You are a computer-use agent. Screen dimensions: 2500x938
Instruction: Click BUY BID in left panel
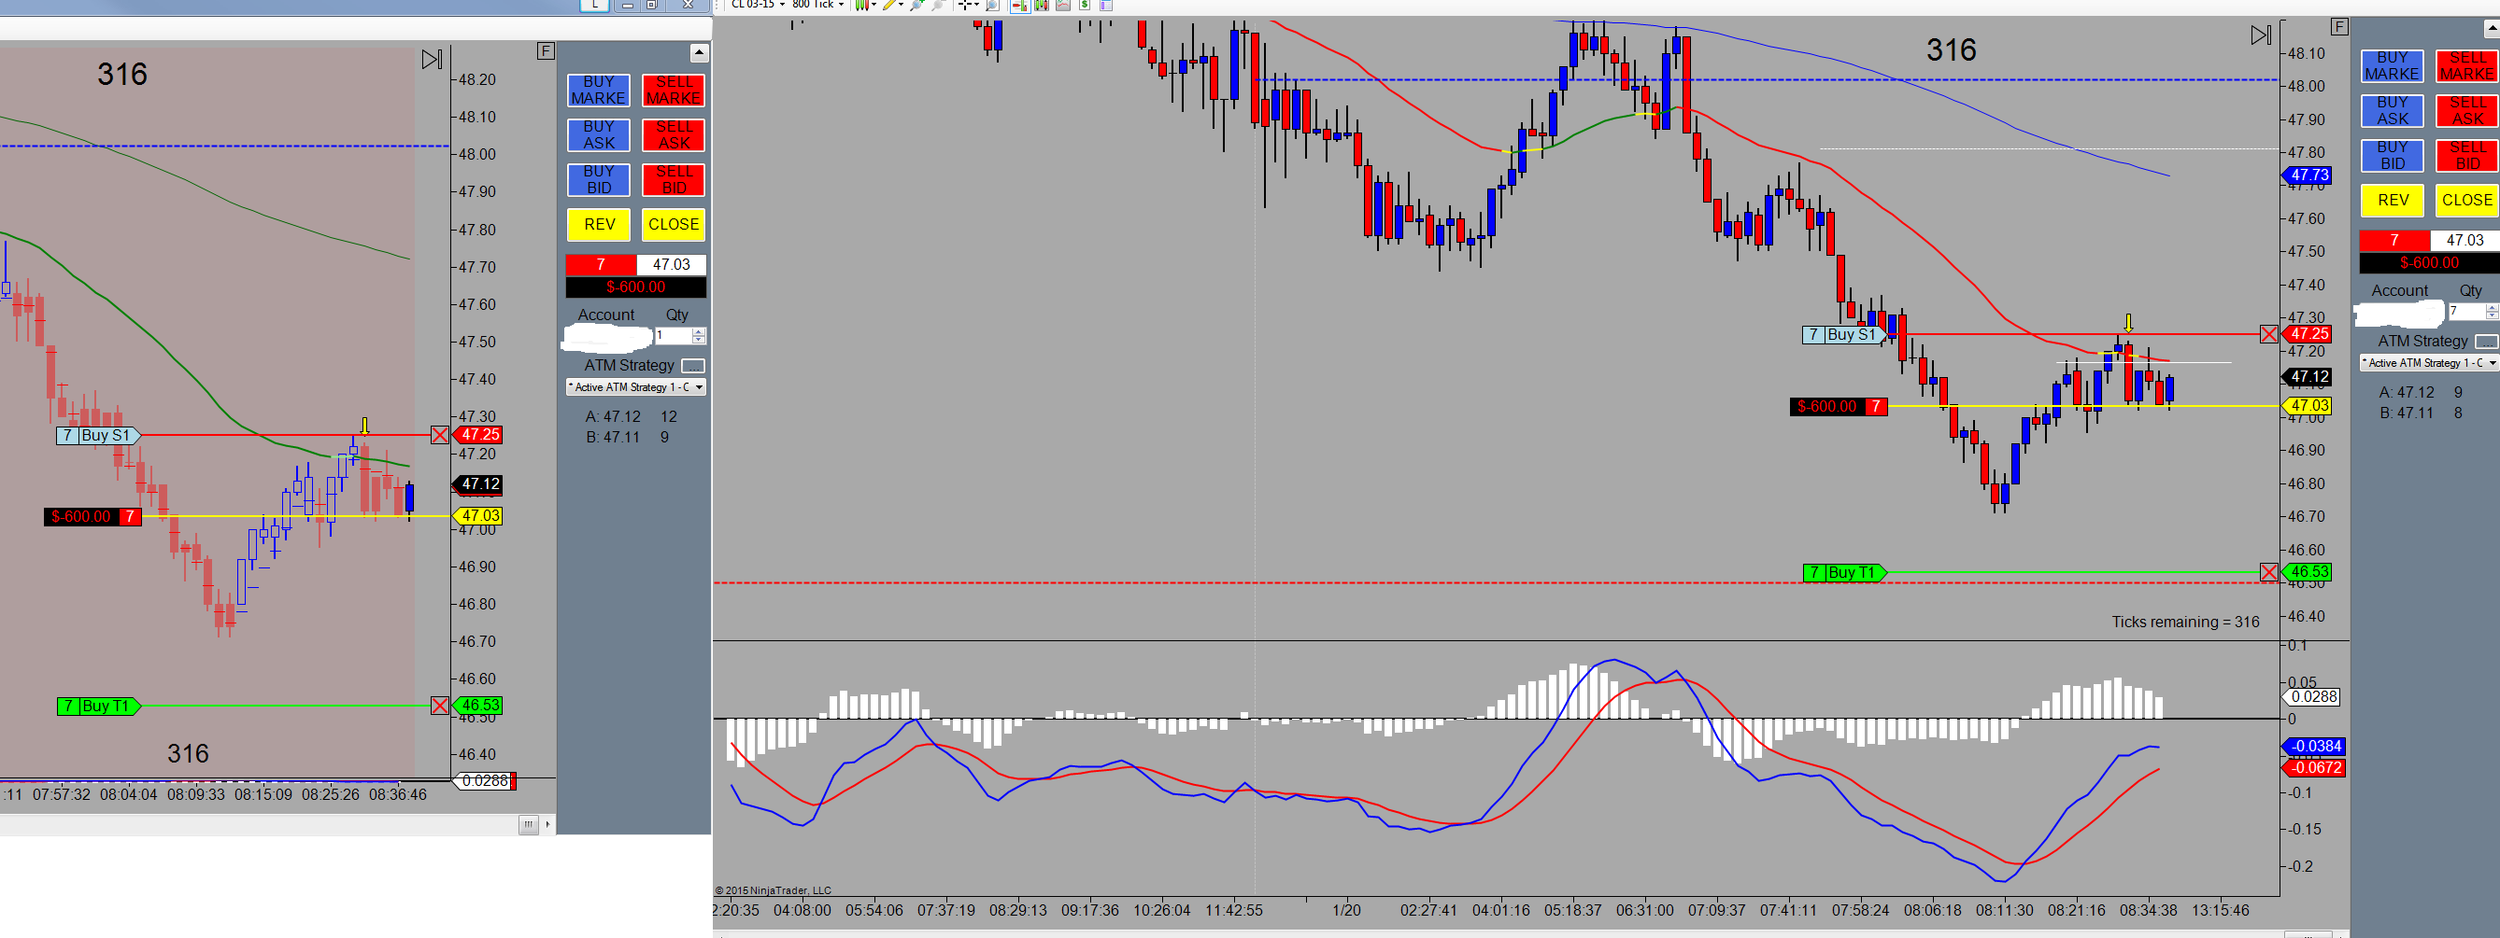599,179
